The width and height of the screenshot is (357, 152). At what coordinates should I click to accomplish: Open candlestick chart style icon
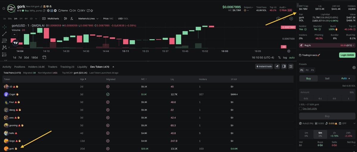pyautogui.click(x=66, y=18)
